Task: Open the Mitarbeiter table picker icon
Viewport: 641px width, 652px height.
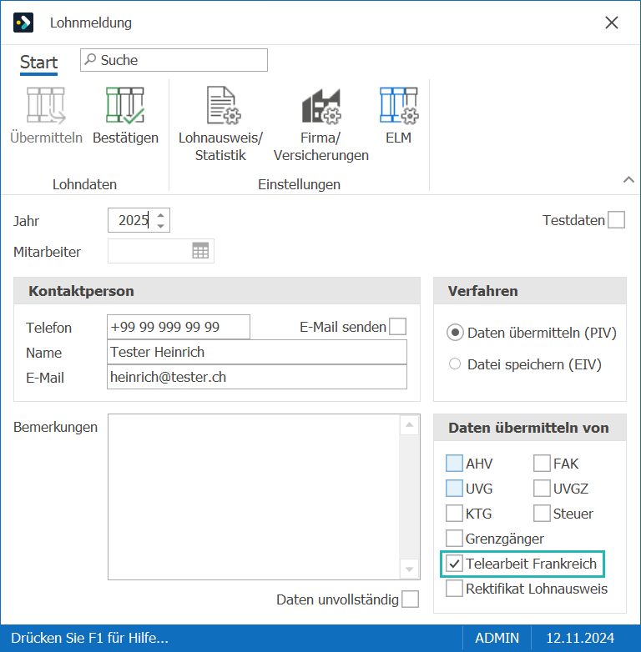Action: [x=200, y=251]
